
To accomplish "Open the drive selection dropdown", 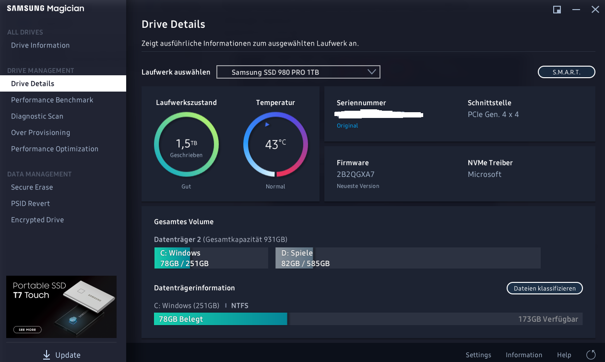I will pos(298,72).
